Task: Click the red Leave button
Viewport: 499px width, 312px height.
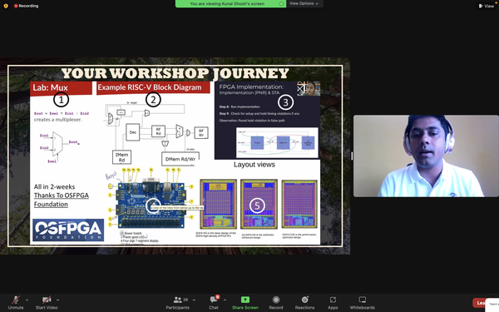Action: pyautogui.click(x=481, y=303)
